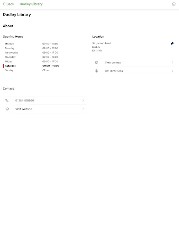
Task: Select the Sunday row label
Action: pos(9,70)
